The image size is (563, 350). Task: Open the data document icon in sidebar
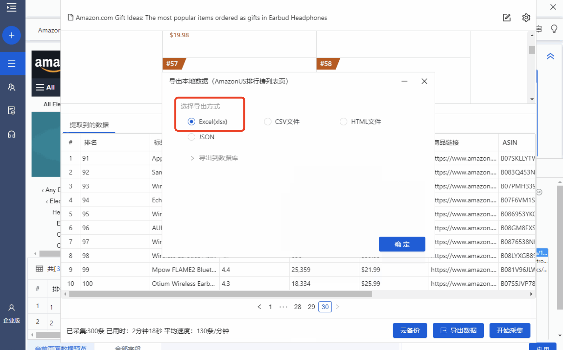pos(12,110)
